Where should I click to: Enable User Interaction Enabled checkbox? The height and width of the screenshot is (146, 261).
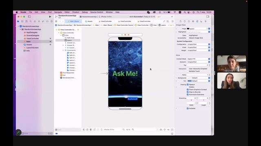(x=188, y=69)
